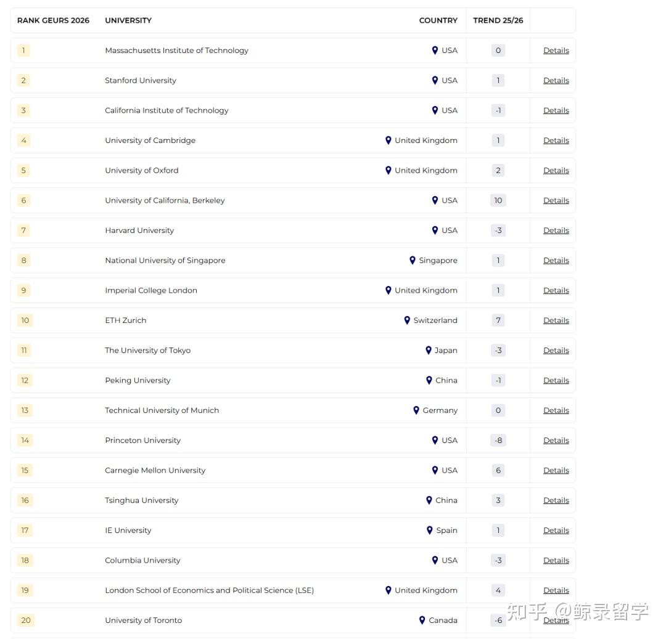Open Details for Peking University
Image resolution: width=666 pixels, height=639 pixels.
click(x=556, y=381)
